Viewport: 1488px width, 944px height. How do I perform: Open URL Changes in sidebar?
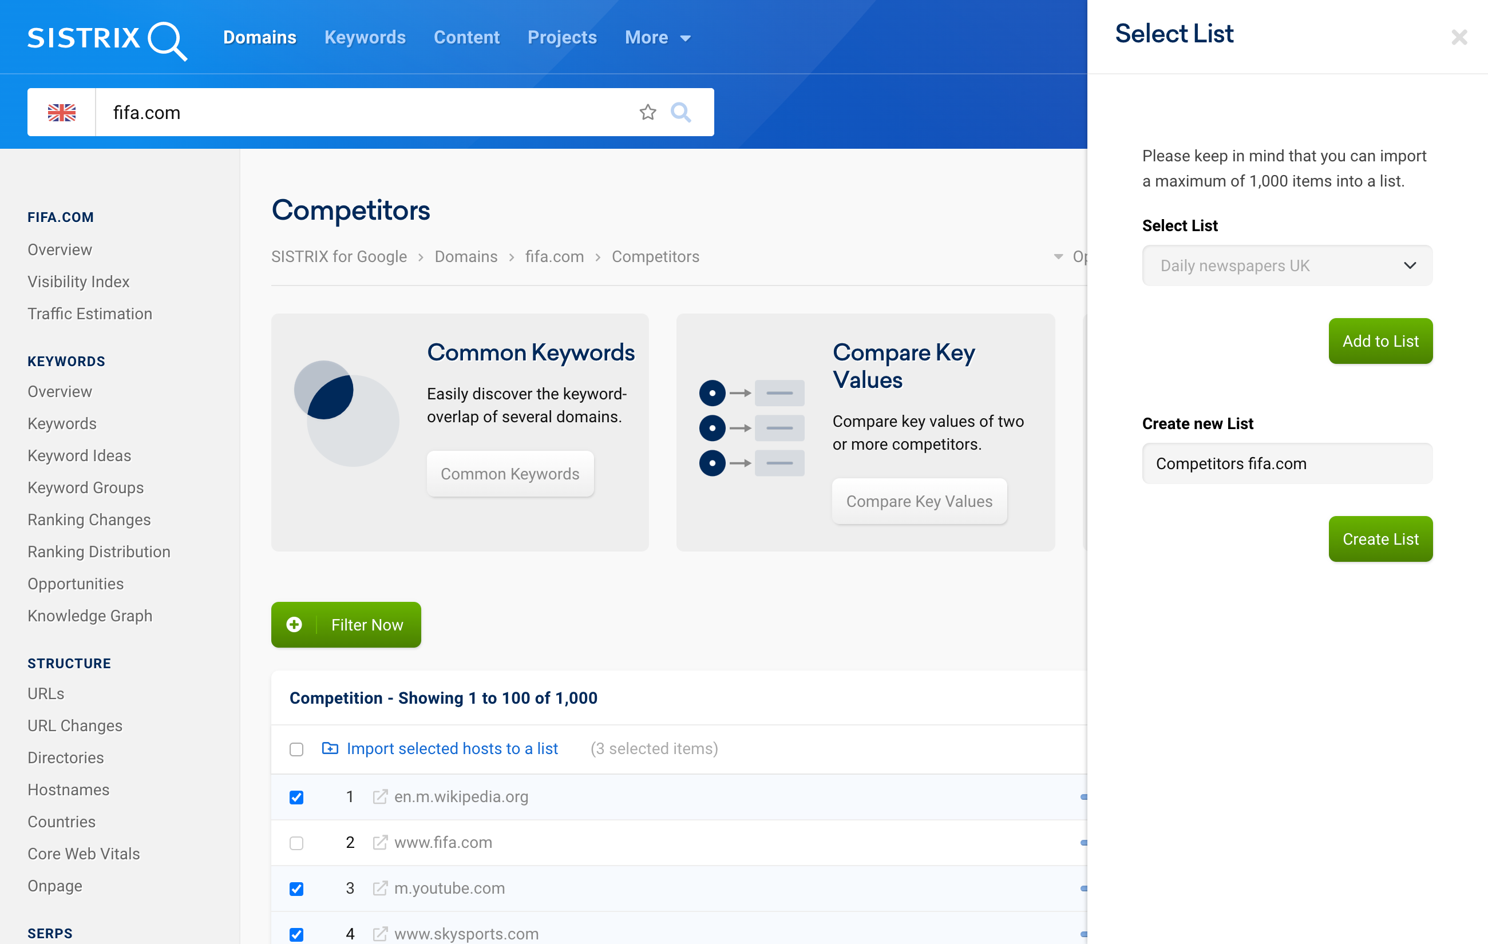(75, 726)
